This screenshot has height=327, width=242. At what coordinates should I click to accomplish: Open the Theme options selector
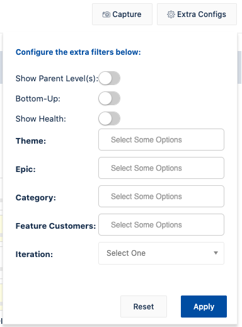click(161, 140)
